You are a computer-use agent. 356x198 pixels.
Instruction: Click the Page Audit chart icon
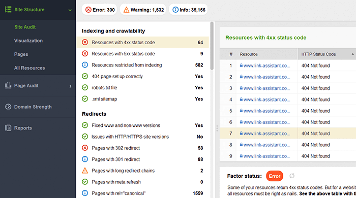(x=8, y=85)
